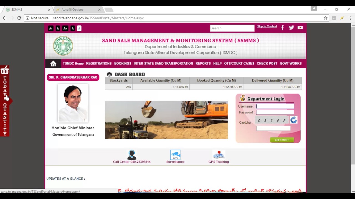
Task: Refresh the captcha image
Action: click(293, 120)
